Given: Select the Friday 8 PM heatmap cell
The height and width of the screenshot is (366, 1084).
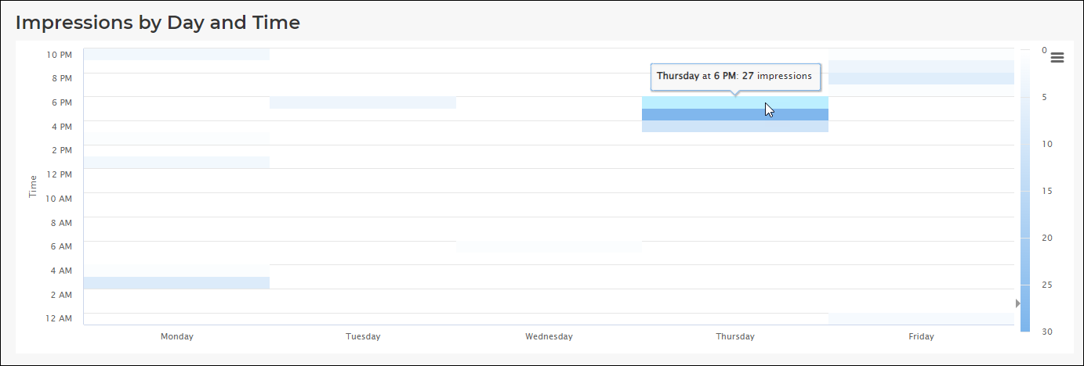Looking at the screenshot, I should (x=921, y=78).
